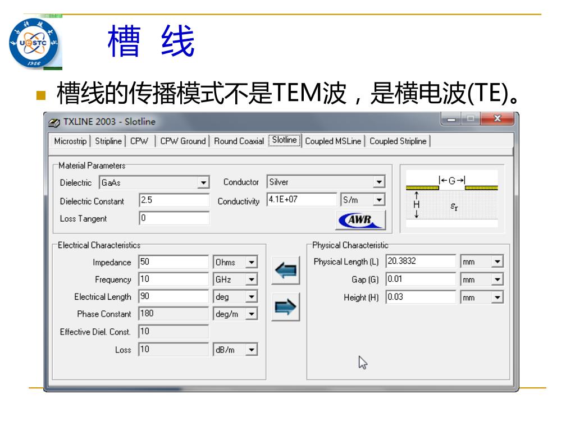This screenshot has width=575, height=431.
Task: Click the AWR logo button
Action: coord(360,220)
